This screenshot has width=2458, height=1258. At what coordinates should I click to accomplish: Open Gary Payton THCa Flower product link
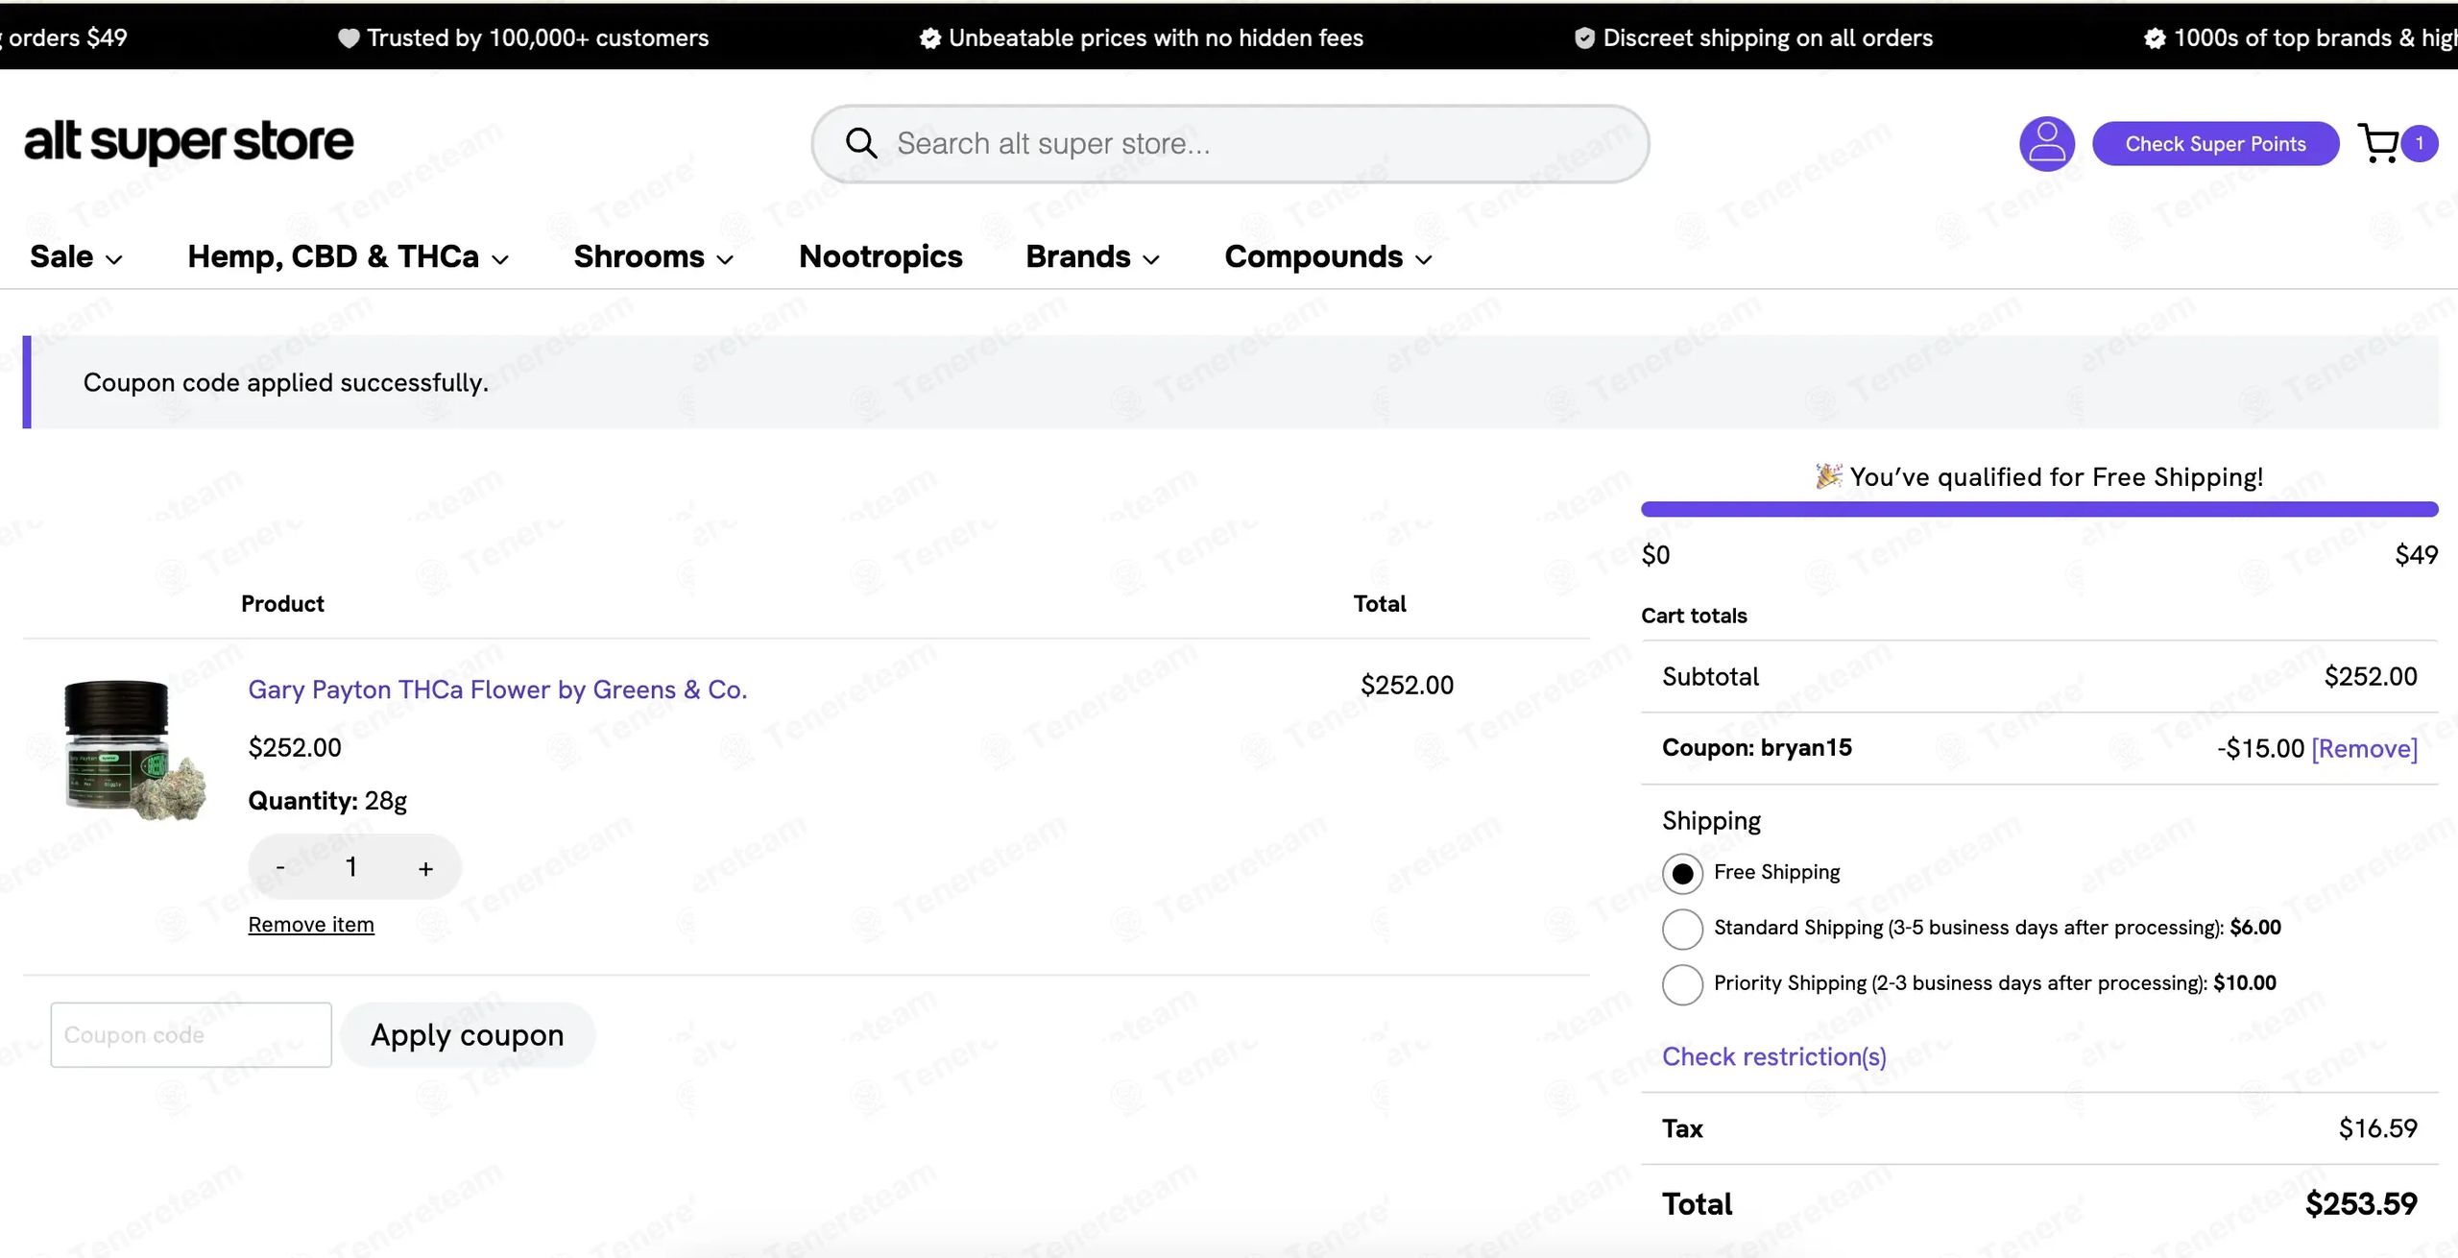497,689
